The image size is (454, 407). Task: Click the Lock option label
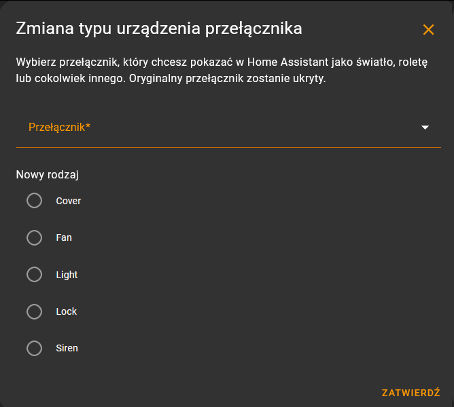(67, 311)
